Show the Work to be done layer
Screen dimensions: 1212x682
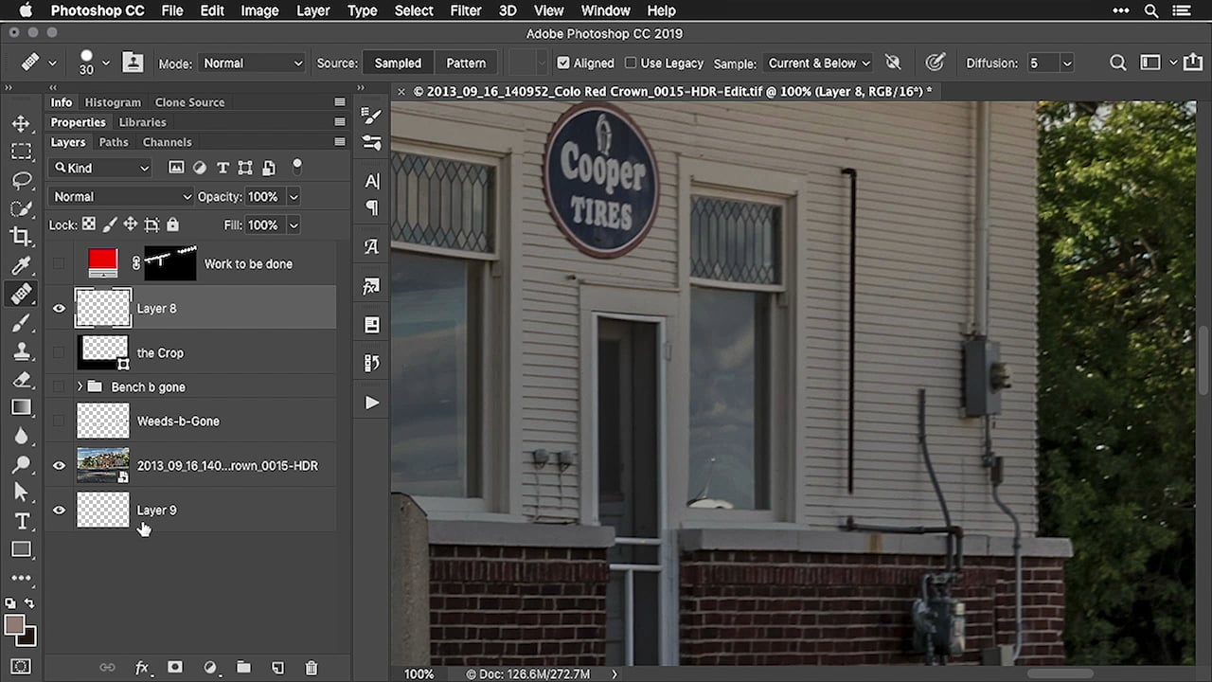60,263
